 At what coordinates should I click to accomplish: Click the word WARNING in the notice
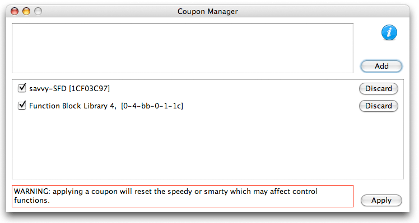[x=32, y=192]
